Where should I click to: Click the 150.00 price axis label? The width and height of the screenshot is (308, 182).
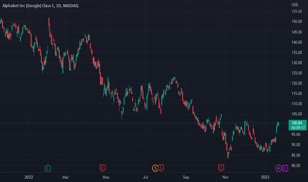pyautogui.click(x=297, y=22)
